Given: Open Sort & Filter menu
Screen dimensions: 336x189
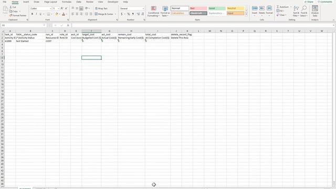Looking at the screenshot, I should [x=296, y=12].
